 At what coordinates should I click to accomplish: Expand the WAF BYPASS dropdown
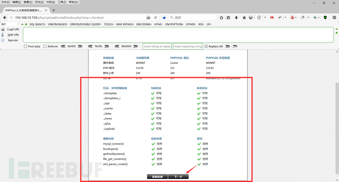click(x=125, y=24)
